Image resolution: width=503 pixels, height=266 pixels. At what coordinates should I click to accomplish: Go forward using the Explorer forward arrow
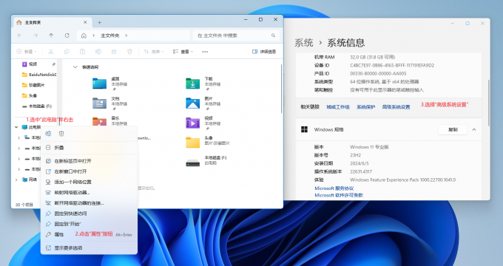click(36, 35)
